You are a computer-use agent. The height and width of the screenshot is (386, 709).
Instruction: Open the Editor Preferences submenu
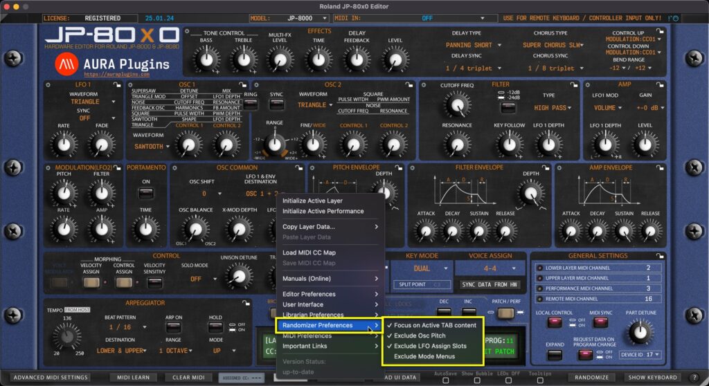(330, 294)
